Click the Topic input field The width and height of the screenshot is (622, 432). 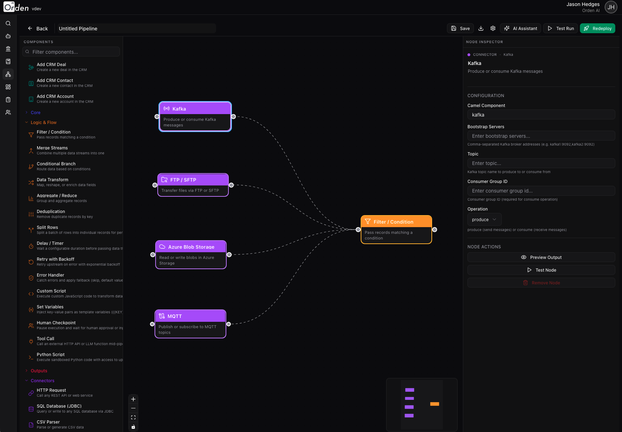541,163
